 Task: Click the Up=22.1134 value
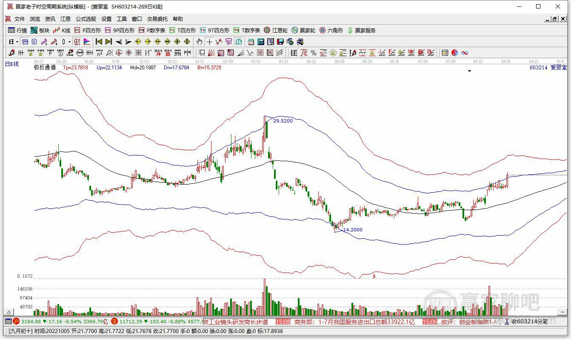109,67
